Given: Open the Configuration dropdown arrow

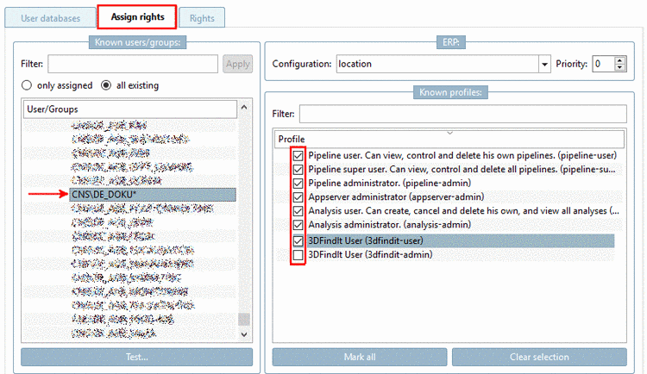Looking at the screenshot, I should point(544,64).
